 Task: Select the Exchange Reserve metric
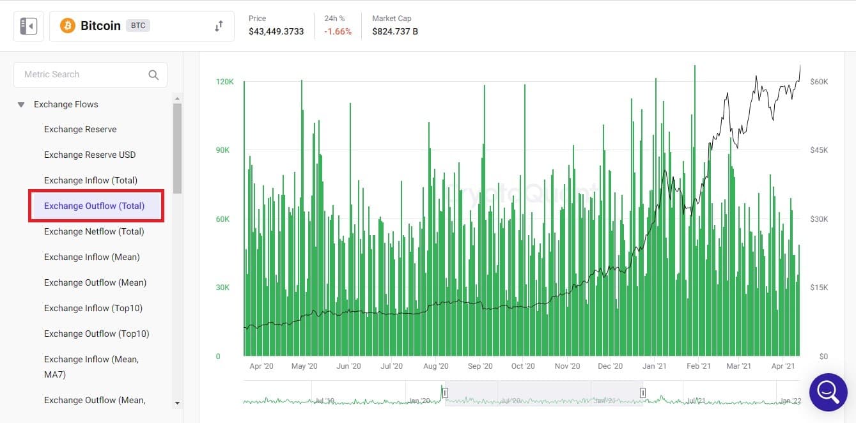81,129
